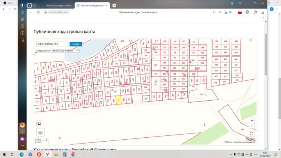Viewport: 281px width, 158px height.
Task: Zoom out the cadastral map
Action: pyautogui.click(x=252, y=126)
